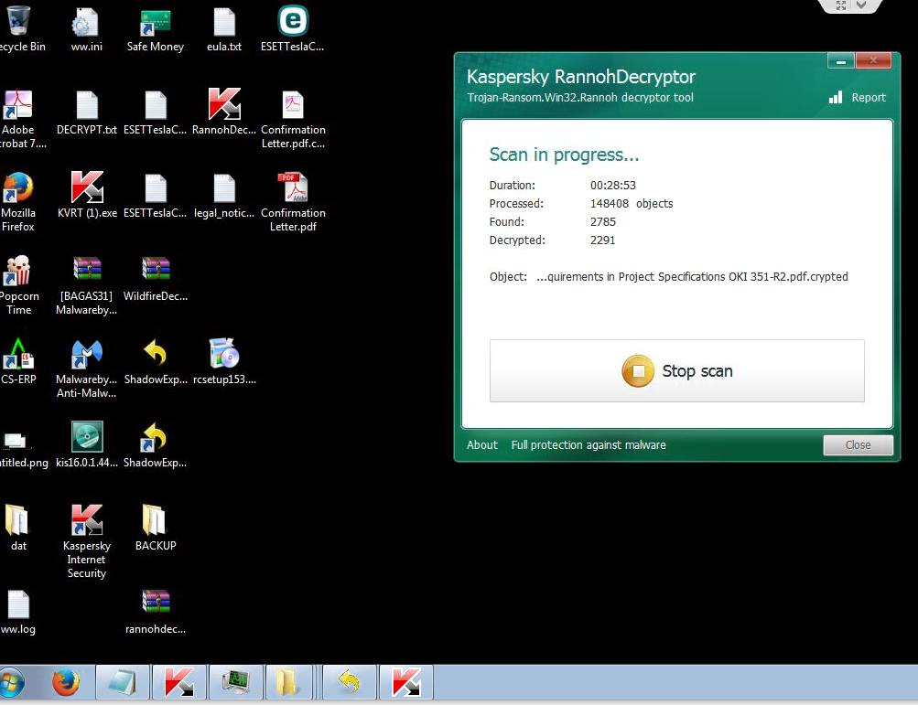918x705 pixels.
Task: Open the About link in RannohDecryptor
Action: click(481, 444)
